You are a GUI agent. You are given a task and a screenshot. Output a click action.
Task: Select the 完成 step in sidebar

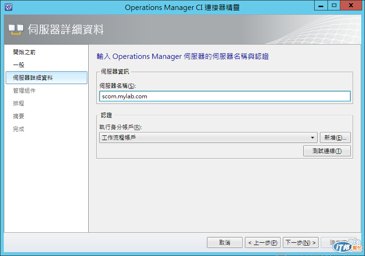pyautogui.click(x=19, y=129)
